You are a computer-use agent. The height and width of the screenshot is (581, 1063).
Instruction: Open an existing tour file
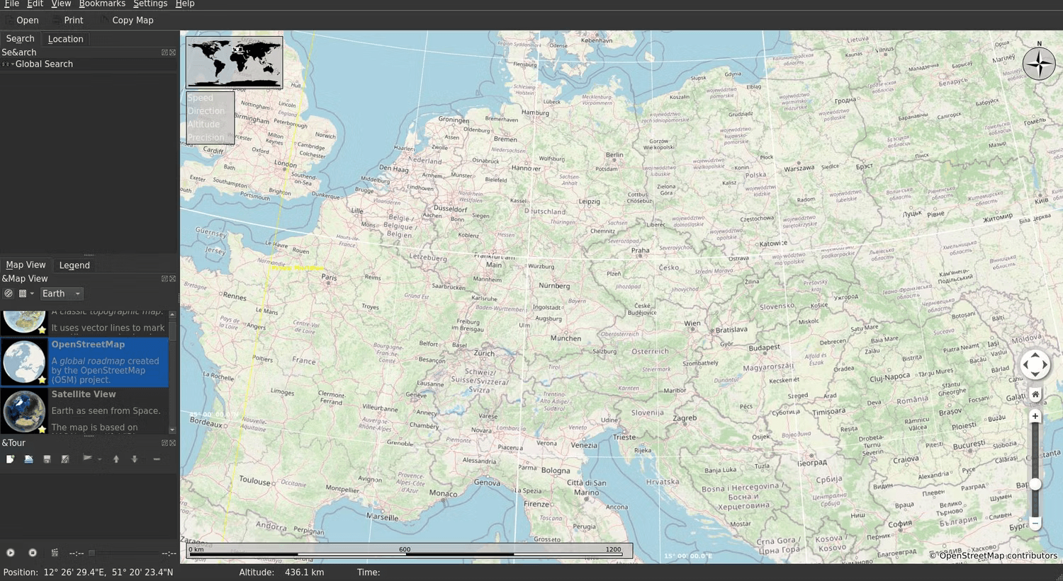pyautogui.click(x=28, y=459)
